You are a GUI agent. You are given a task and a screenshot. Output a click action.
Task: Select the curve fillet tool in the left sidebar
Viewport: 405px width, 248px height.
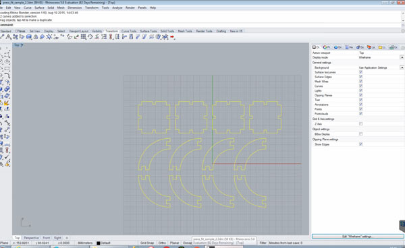(7, 75)
